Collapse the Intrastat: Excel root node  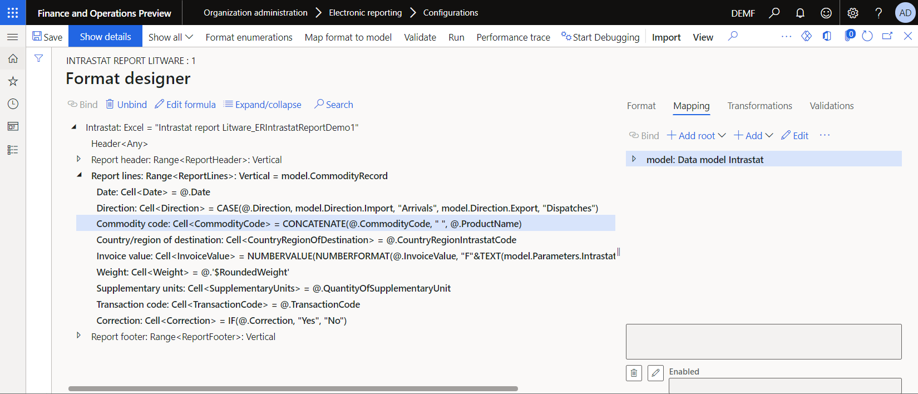pyautogui.click(x=73, y=127)
